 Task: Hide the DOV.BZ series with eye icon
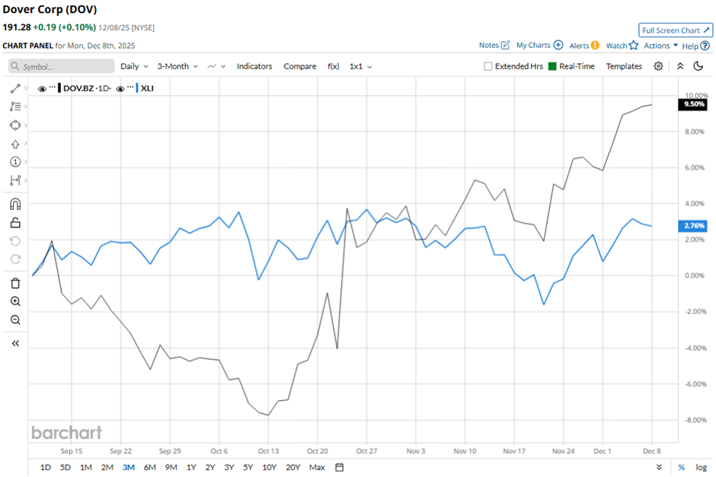tap(42, 88)
